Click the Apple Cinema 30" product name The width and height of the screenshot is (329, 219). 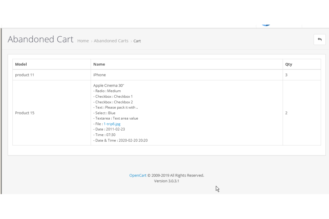tap(109, 85)
